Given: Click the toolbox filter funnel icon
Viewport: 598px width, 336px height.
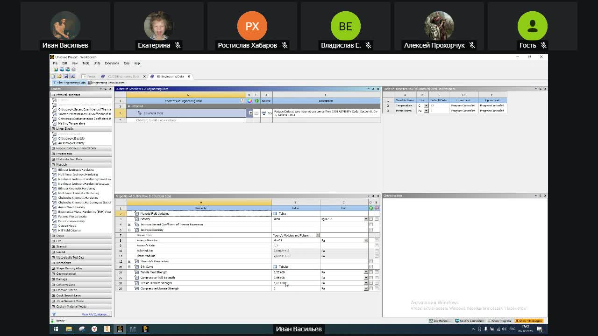Looking at the screenshot, I should point(53,315).
